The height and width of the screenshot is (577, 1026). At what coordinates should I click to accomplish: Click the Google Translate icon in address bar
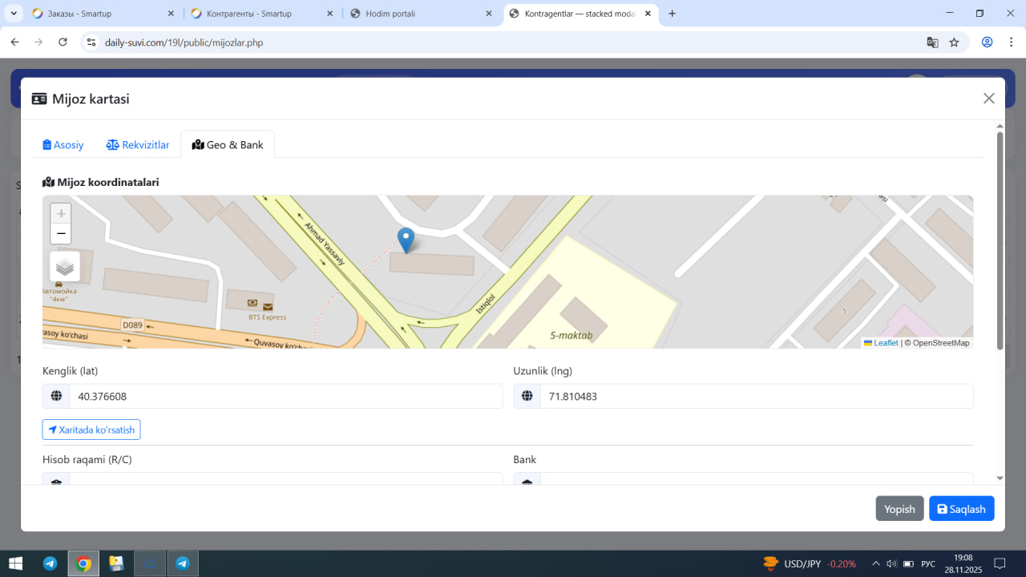point(932,42)
